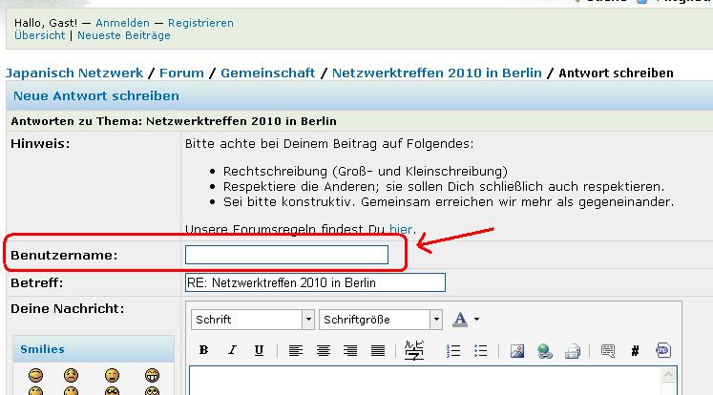Viewport: 713px width, 395px height.
Task: Center align the message text
Action: [324, 351]
